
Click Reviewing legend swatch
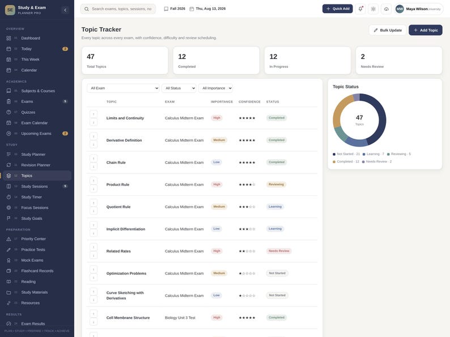(388, 154)
